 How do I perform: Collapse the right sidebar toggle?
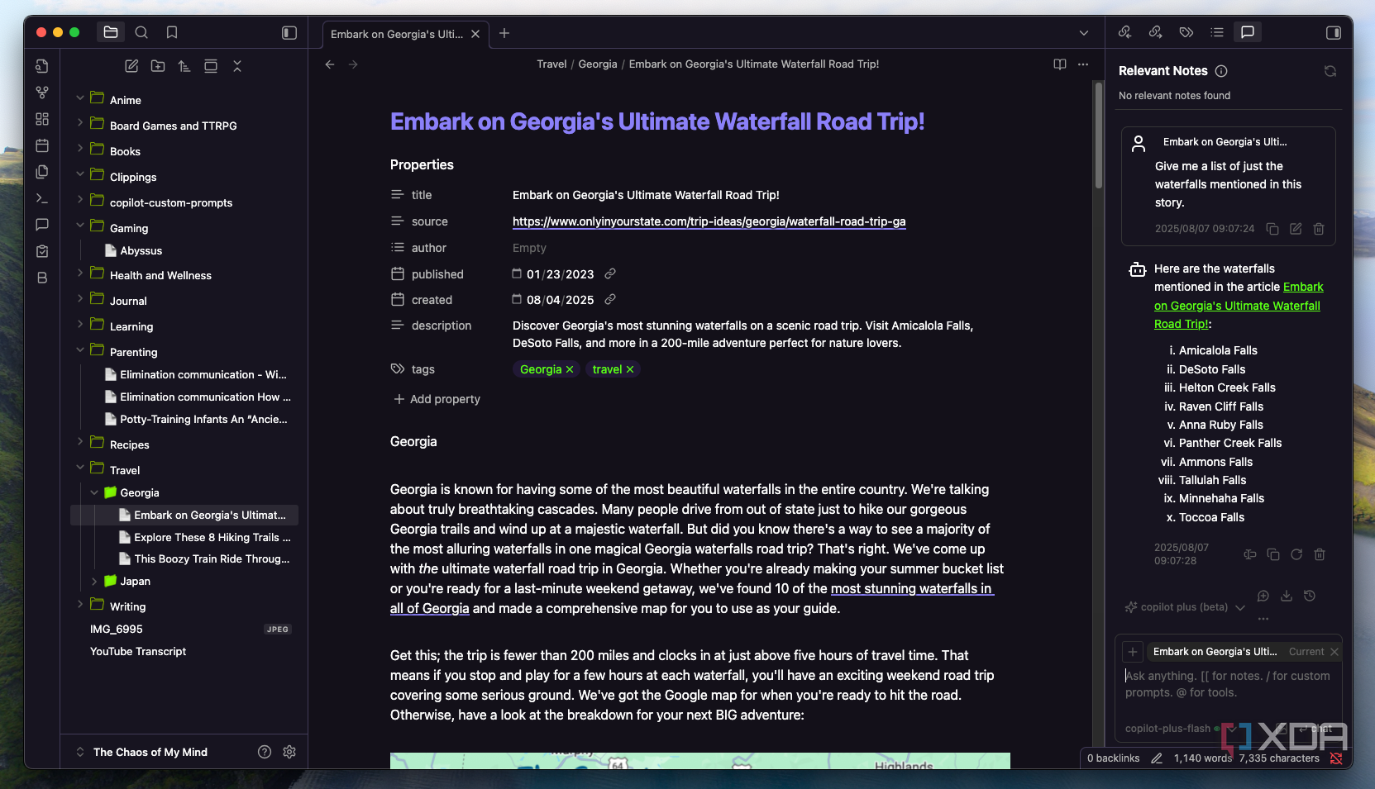pyautogui.click(x=1334, y=32)
